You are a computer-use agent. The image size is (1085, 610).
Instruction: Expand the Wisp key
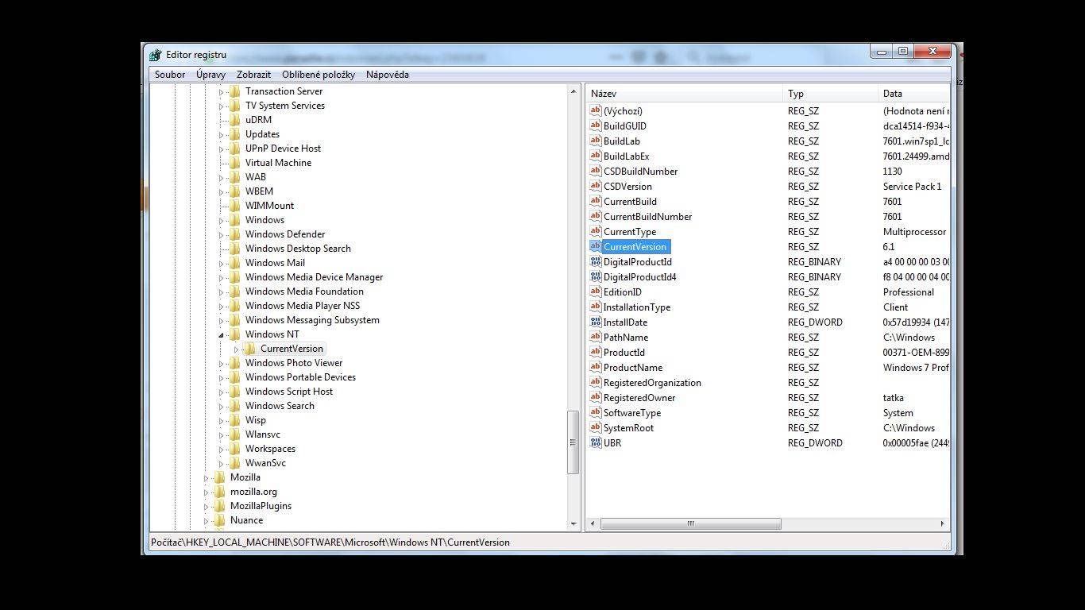222,421
